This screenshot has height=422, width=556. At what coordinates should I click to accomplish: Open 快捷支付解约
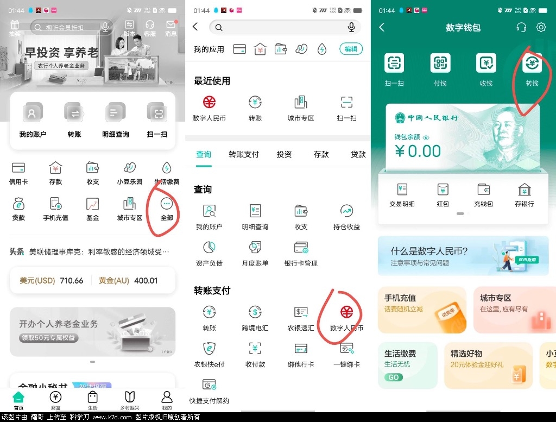click(209, 392)
